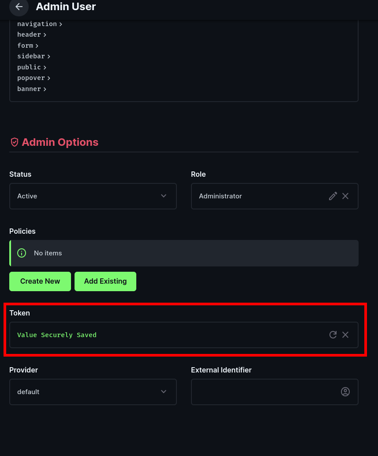Expand the header tree item

click(x=45, y=34)
